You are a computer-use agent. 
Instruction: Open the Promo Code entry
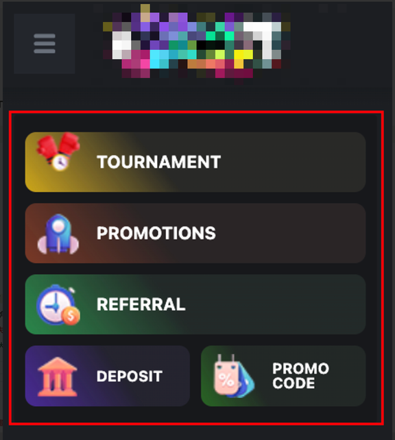point(283,376)
